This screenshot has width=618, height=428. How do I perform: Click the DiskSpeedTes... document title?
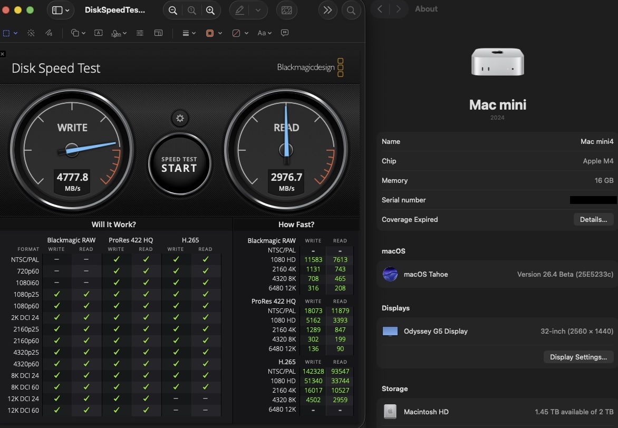click(x=115, y=10)
